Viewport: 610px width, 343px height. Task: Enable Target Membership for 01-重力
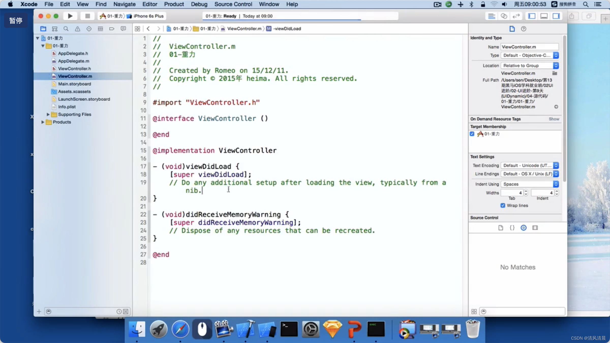(472, 133)
